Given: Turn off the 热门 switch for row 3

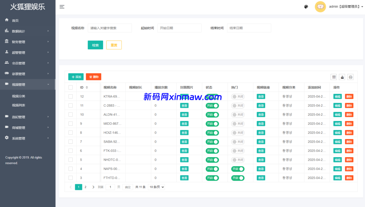Looking at the screenshot, I should pos(238,178).
